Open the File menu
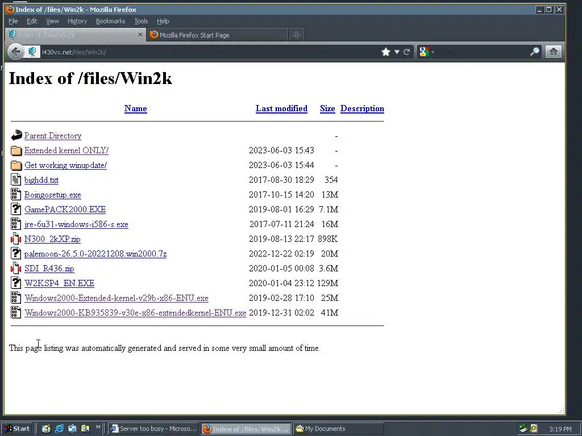The image size is (582, 436). 13,21
